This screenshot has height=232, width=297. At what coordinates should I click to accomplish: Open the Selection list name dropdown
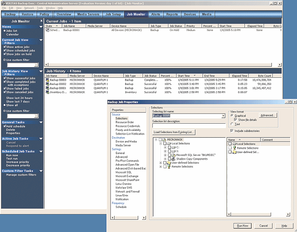click(223, 116)
